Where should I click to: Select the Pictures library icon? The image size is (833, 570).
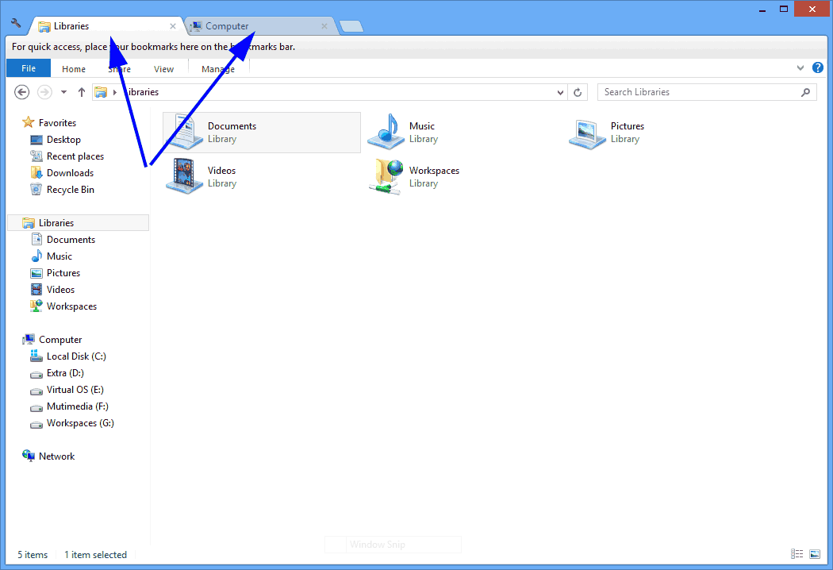[587, 133]
